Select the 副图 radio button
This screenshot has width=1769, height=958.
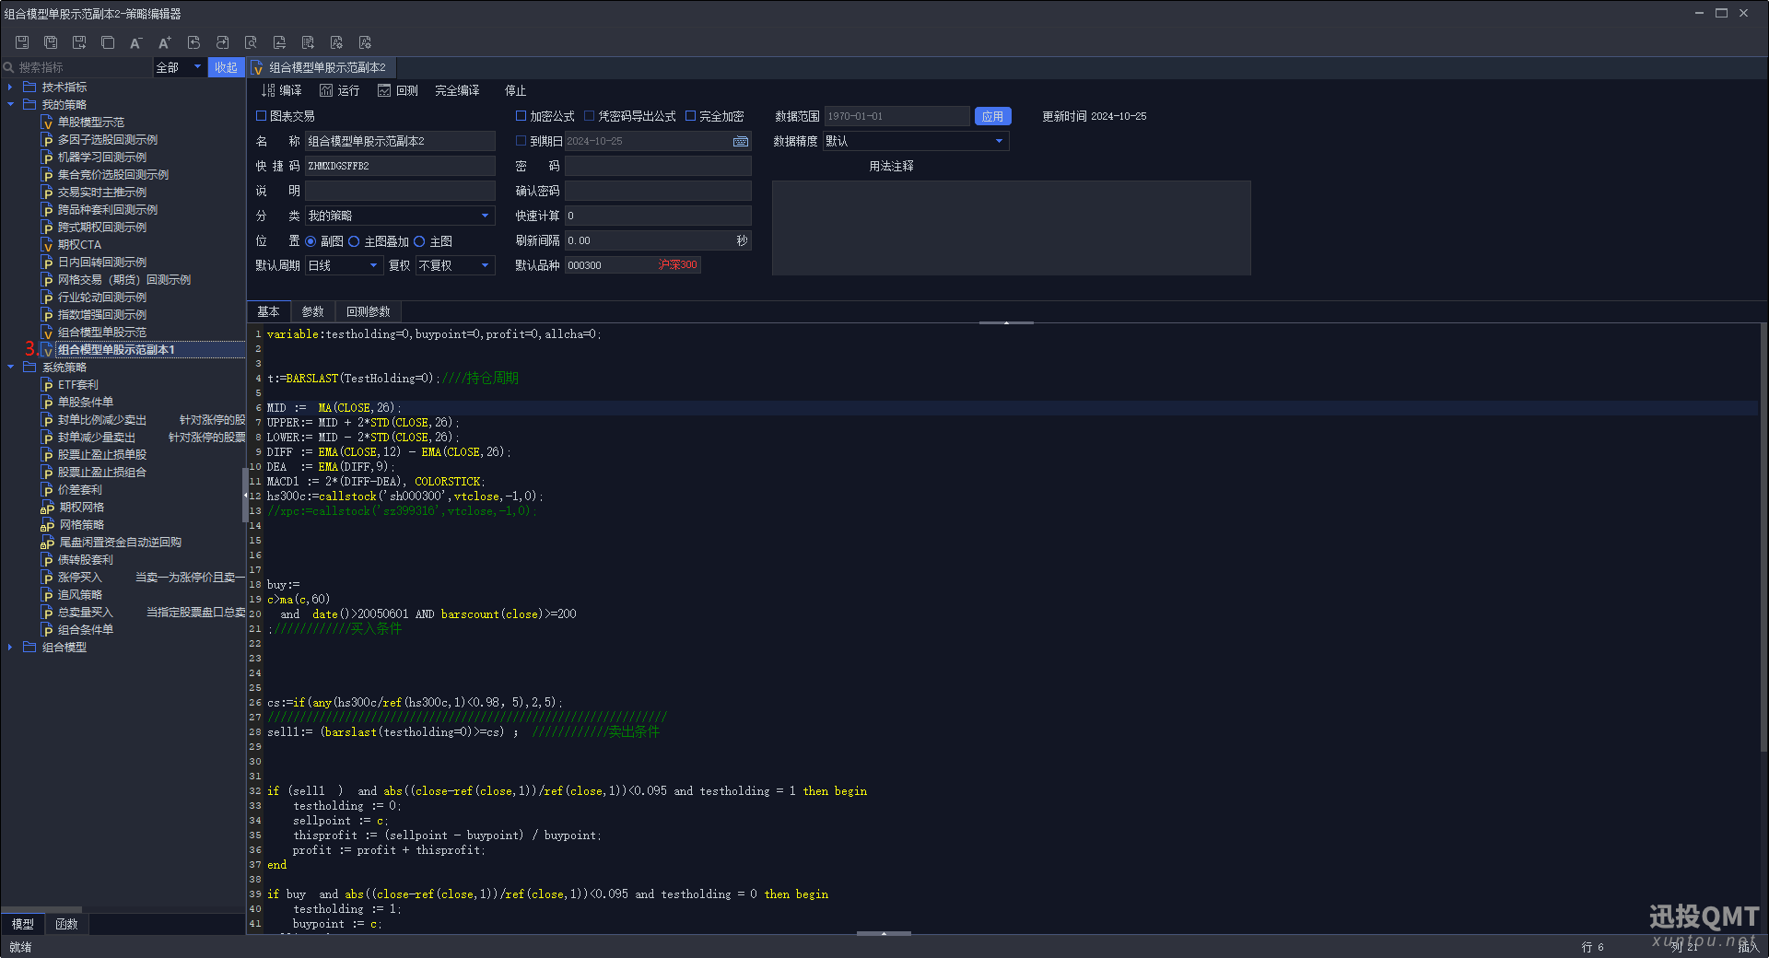(310, 241)
